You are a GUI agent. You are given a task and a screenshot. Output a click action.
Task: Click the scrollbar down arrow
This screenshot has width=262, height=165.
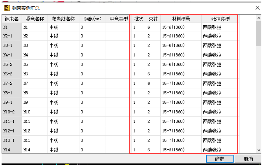[259, 150]
